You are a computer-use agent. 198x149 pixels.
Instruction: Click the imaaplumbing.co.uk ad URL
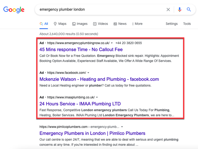pos(71,97)
